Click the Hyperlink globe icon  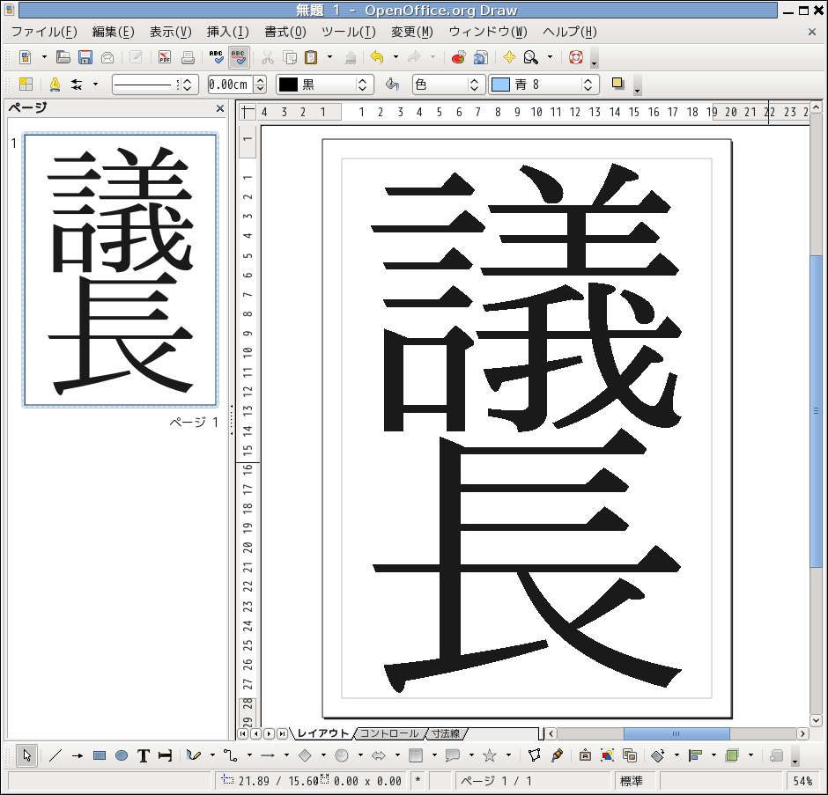click(481, 57)
